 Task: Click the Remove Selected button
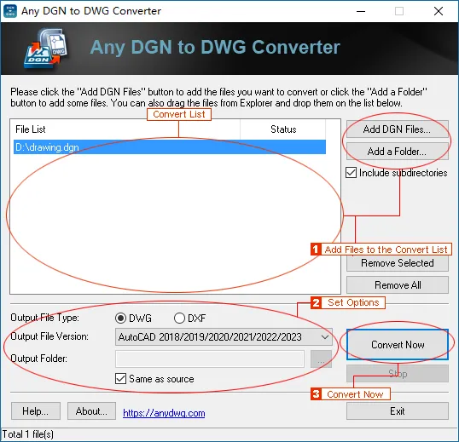[398, 263]
